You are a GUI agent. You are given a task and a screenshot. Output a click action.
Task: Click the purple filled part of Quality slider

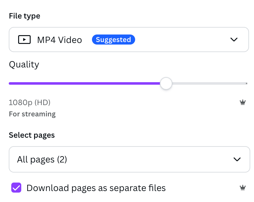pos(84,83)
